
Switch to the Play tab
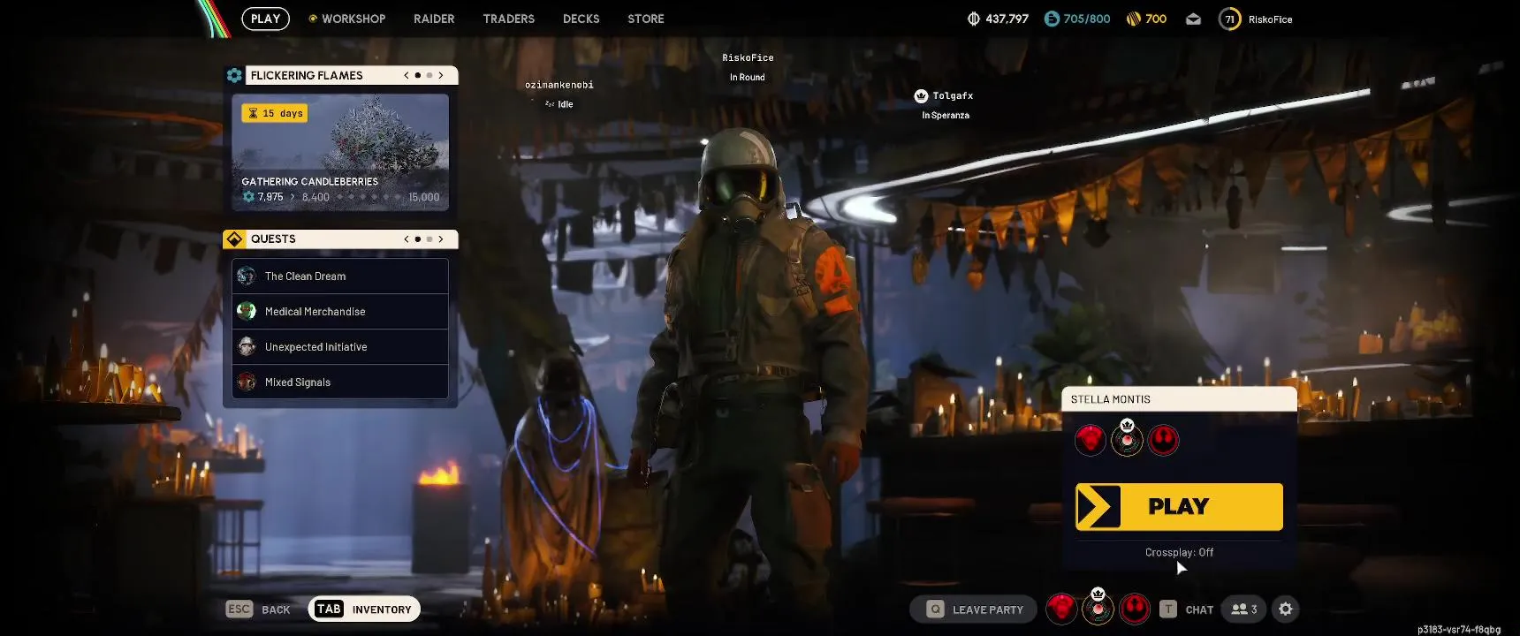[265, 19]
